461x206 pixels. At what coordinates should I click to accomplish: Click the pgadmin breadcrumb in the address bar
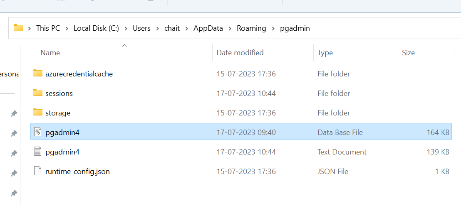296,28
